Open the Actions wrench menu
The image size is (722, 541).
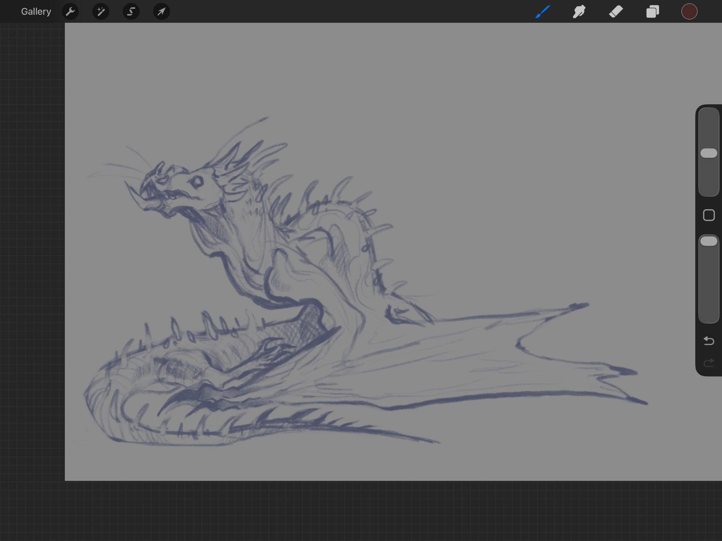point(70,12)
